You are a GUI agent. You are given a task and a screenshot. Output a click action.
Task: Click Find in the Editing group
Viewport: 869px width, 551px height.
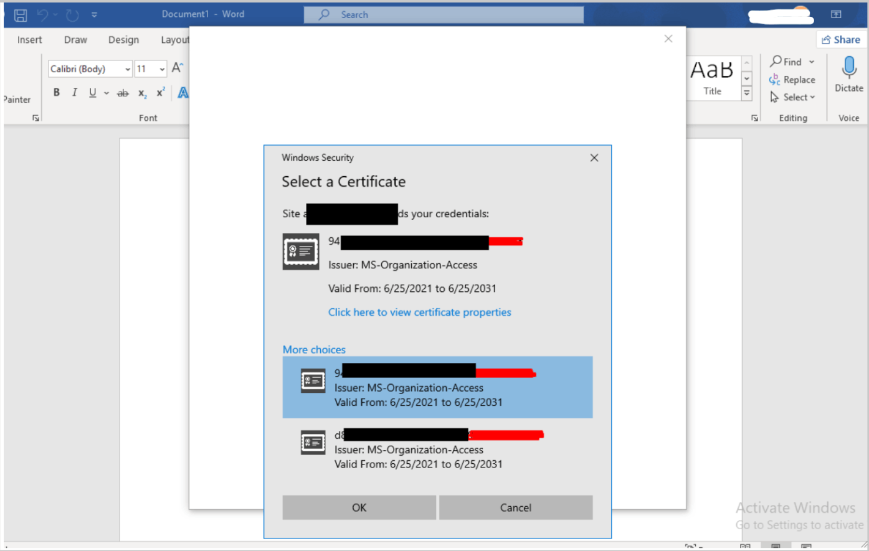coord(786,62)
